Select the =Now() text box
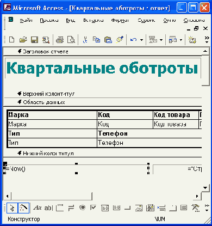212x226 pixels. [76, 169]
